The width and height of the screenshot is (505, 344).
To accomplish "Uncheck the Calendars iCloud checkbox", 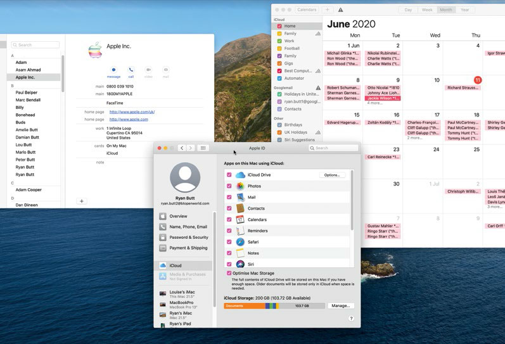I will tap(229, 219).
